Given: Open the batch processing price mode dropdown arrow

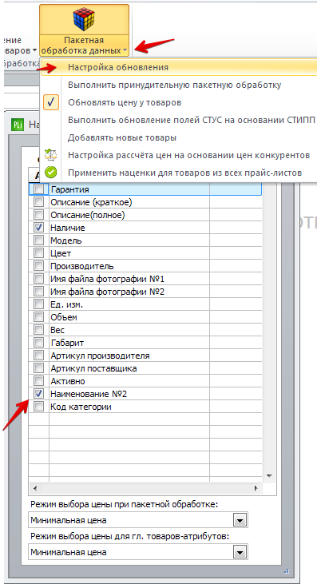Looking at the screenshot, I should [240, 520].
